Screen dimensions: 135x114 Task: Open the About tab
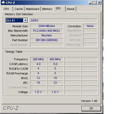coord(71,9)
